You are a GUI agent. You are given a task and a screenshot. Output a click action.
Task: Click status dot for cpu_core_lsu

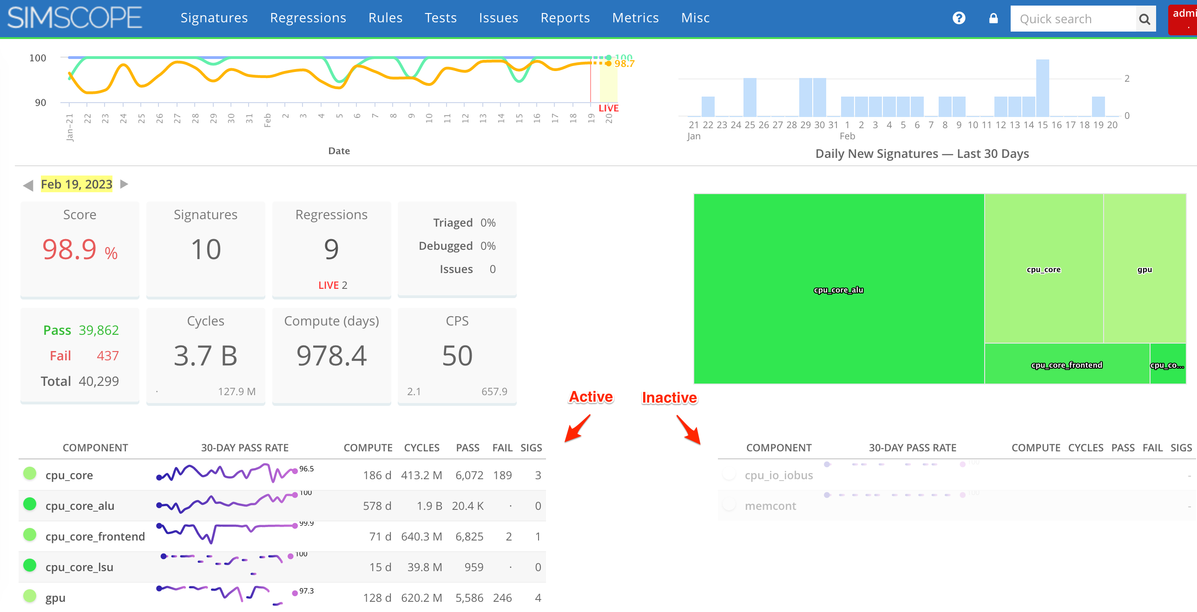tap(30, 565)
